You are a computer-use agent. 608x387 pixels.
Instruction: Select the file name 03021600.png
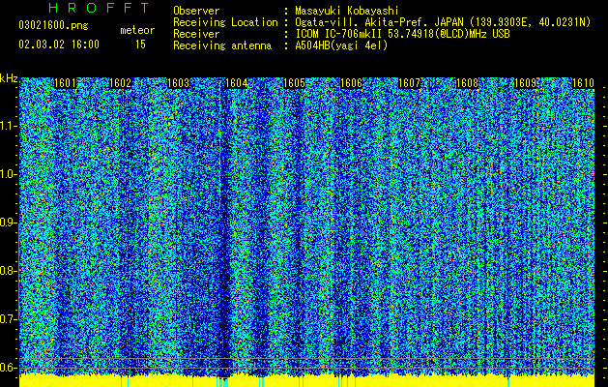point(53,26)
